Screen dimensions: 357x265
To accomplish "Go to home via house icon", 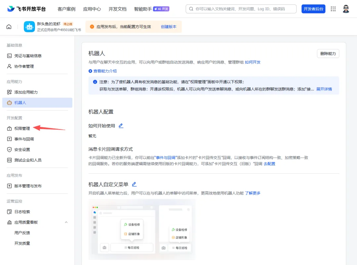I will pos(9,27).
